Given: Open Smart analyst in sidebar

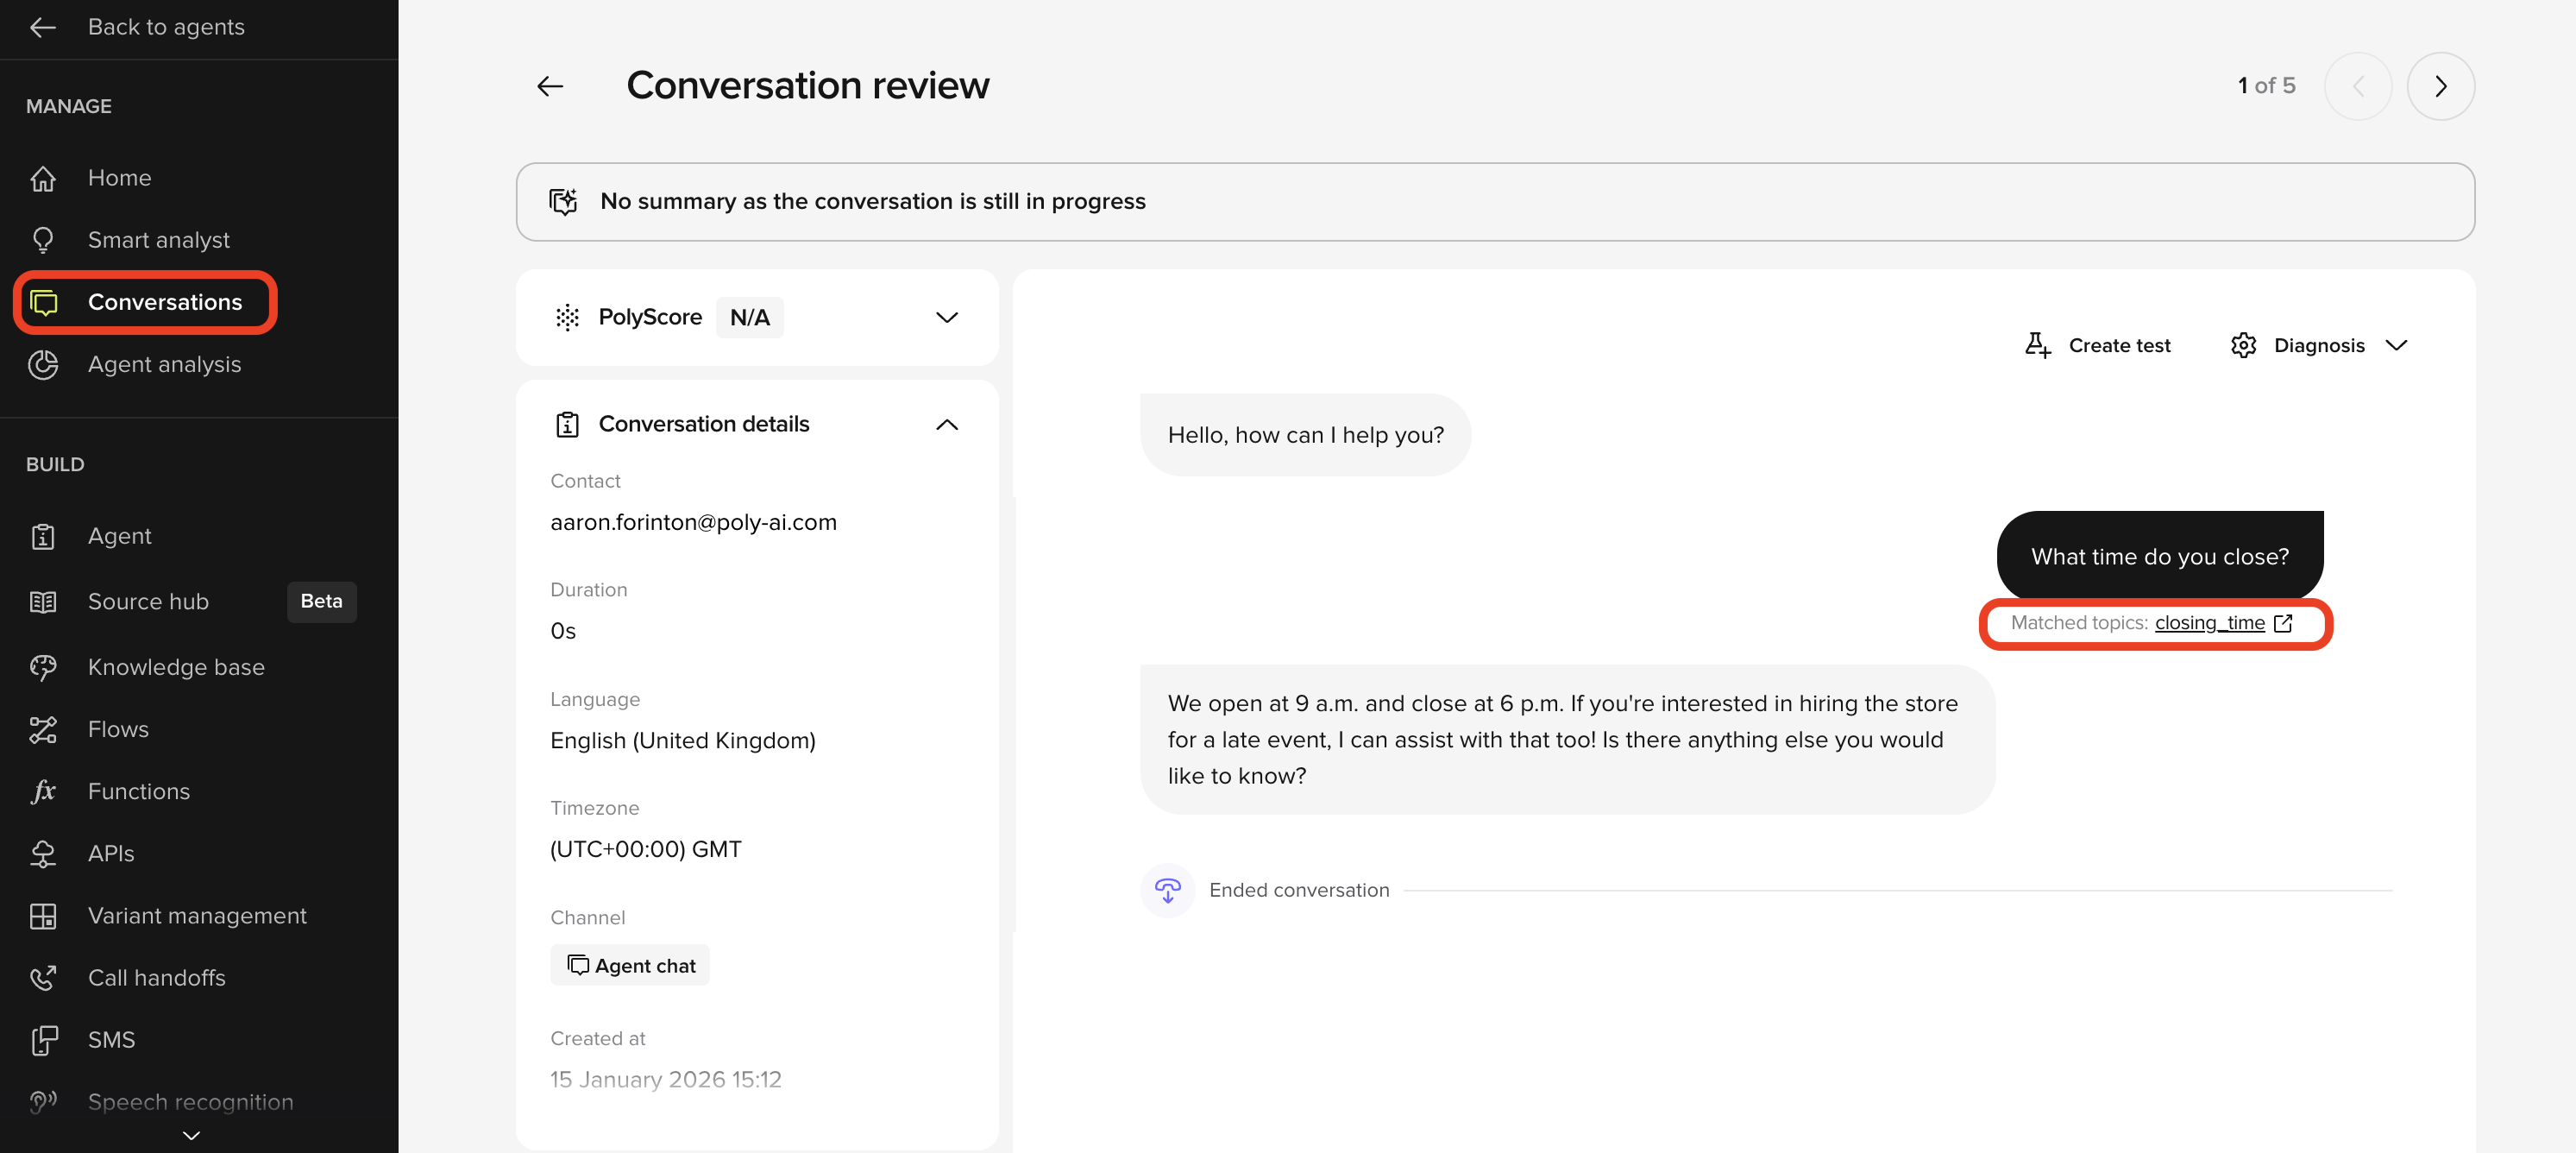Looking at the screenshot, I should pyautogui.click(x=158, y=240).
